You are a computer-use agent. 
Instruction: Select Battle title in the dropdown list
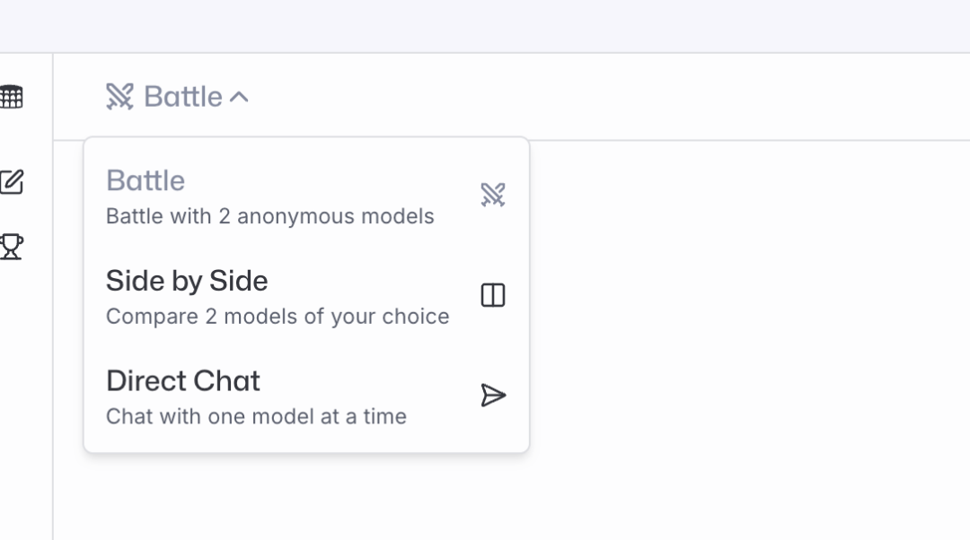pyautogui.click(x=145, y=180)
